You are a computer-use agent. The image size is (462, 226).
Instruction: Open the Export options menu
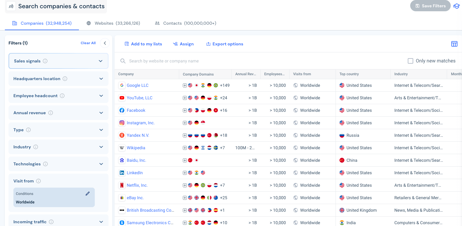click(x=225, y=44)
